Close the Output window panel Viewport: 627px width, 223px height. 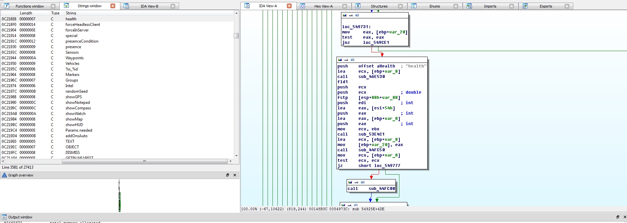tap(625, 217)
